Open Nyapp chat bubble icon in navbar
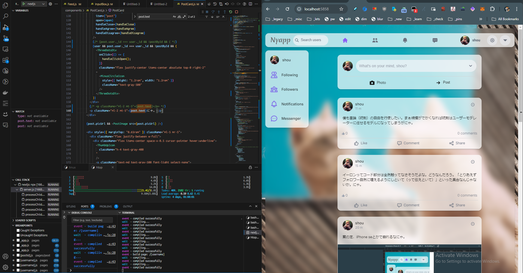 (x=435, y=40)
